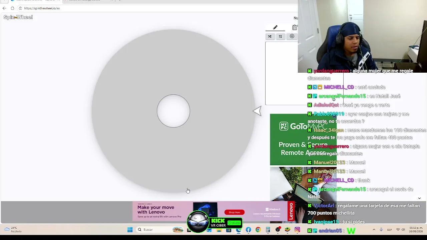Open the weather widget showing 24°C
The height and width of the screenshot is (240, 427).
[x=13, y=230]
